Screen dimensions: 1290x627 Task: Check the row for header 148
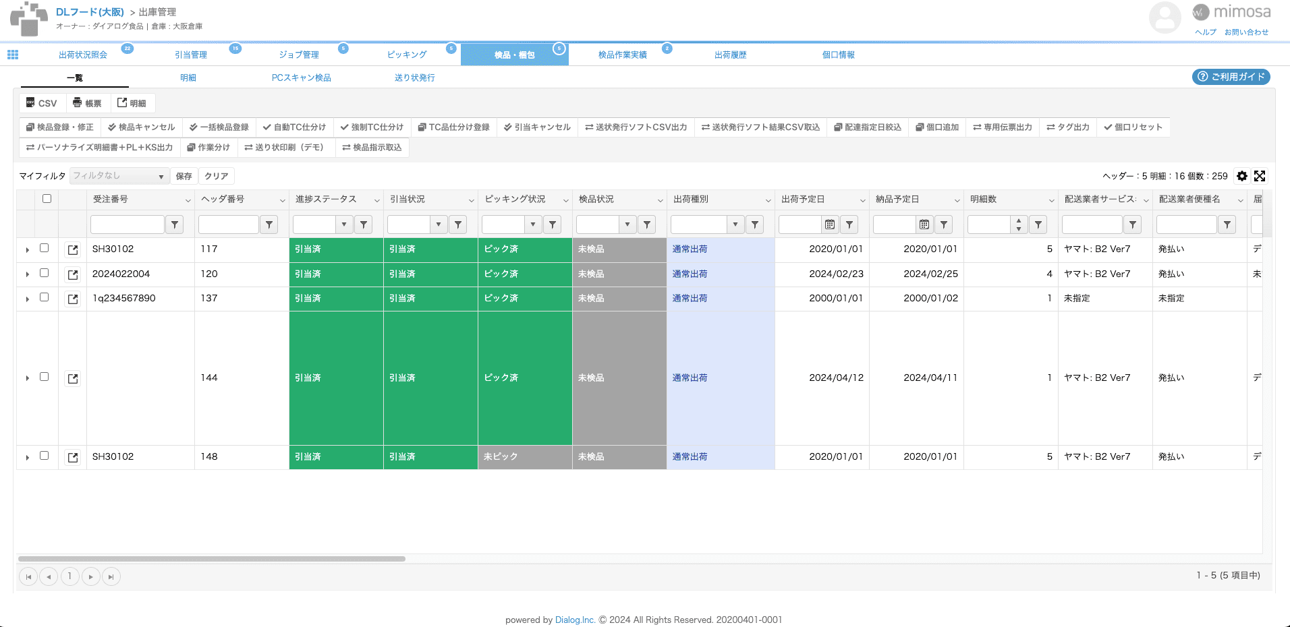tap(45, 456)
